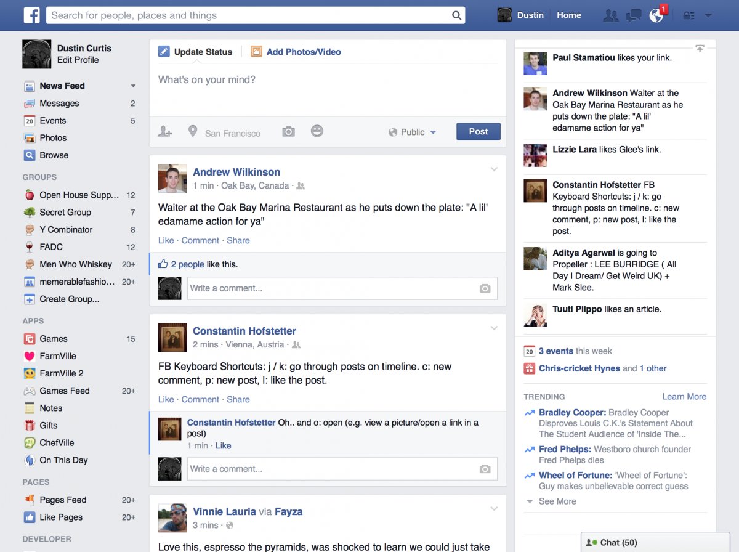The image size is (739, 552).
Task: Open the globe notifications icon
Action: 656,16
